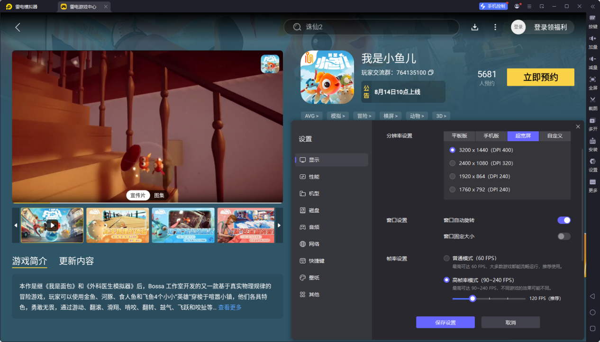Image resolution: width=600 pixels, height=342 pixels.
Task: Click the Android back triangle button
Action: tap(592, 296)
